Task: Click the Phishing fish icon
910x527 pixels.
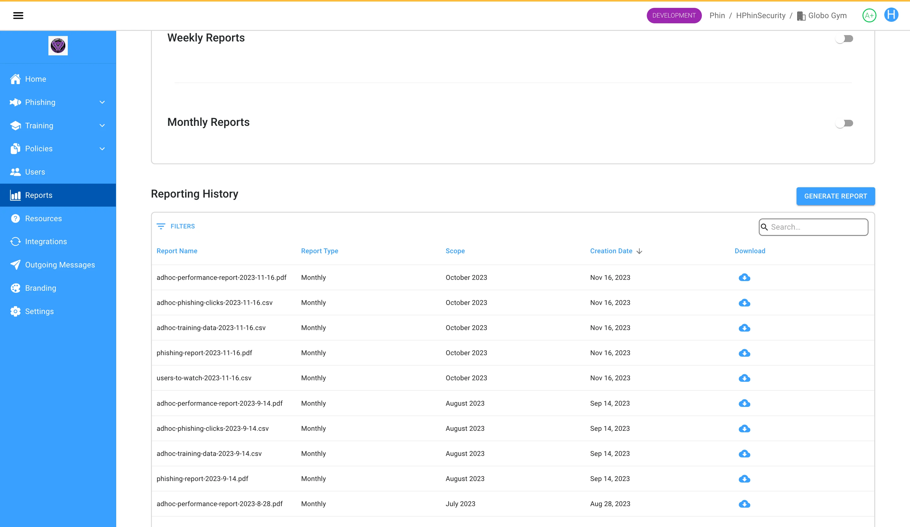Action: (x=15, y=102)
